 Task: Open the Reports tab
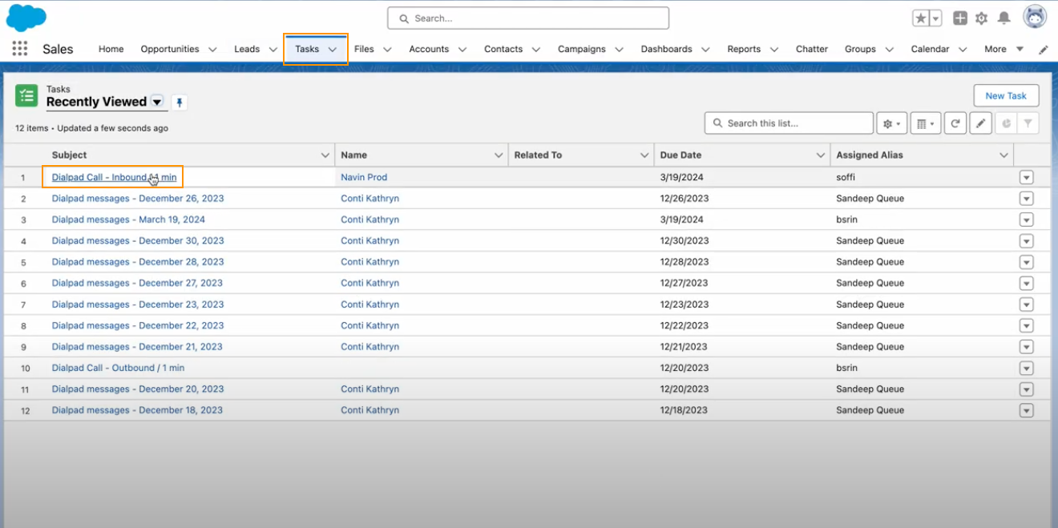(x=744, y=49)
